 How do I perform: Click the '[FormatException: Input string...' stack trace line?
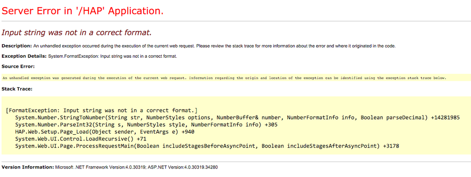[102, 110]
